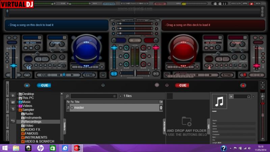Viewport: 270px width, 152px height.
Task: Open left deck options arrow beside SYNC
Action: tap(103, 75)
